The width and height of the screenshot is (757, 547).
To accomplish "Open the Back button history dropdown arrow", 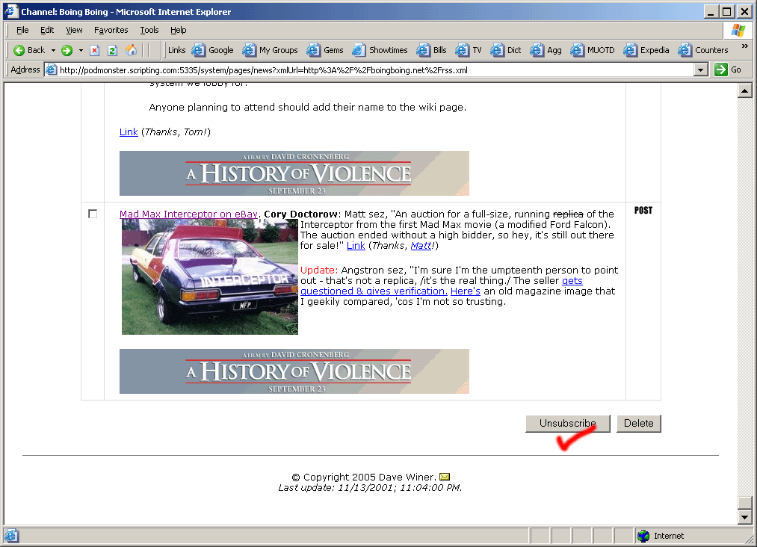I will point(53,50).
